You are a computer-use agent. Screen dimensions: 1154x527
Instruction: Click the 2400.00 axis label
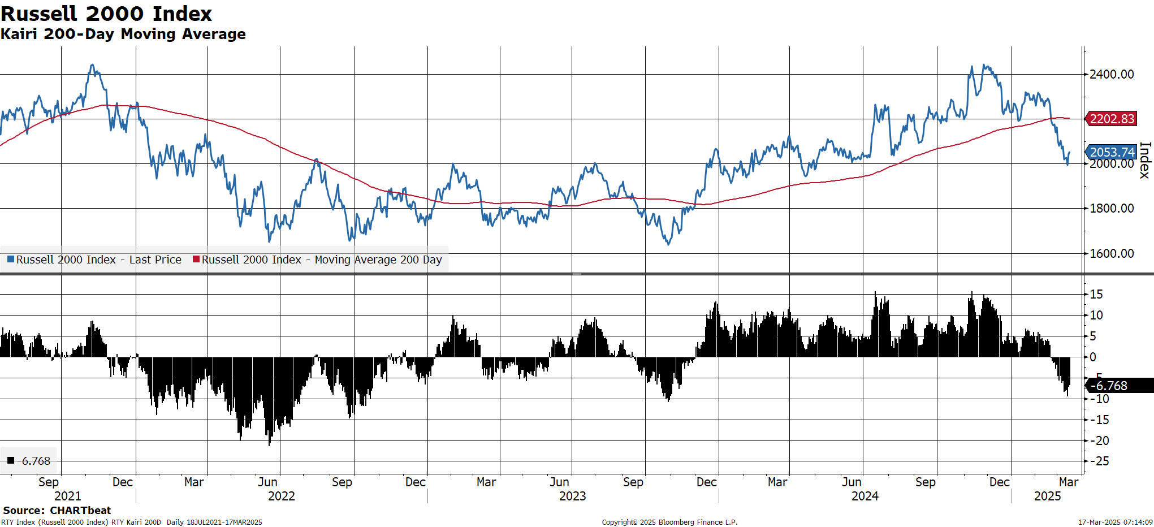click(x=1112, y=74)
